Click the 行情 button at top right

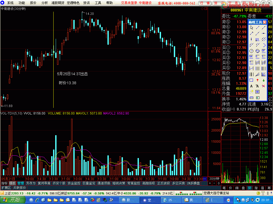(205, 3)
